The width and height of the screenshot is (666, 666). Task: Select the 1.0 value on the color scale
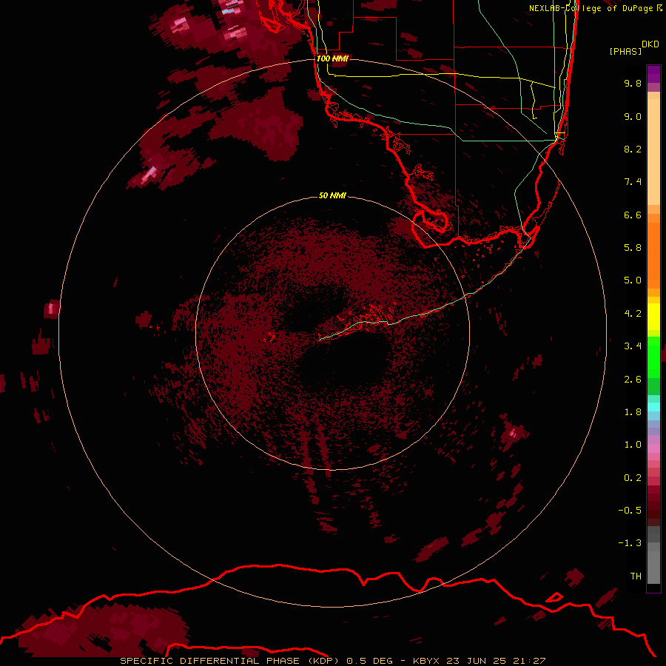pos(633,445)
